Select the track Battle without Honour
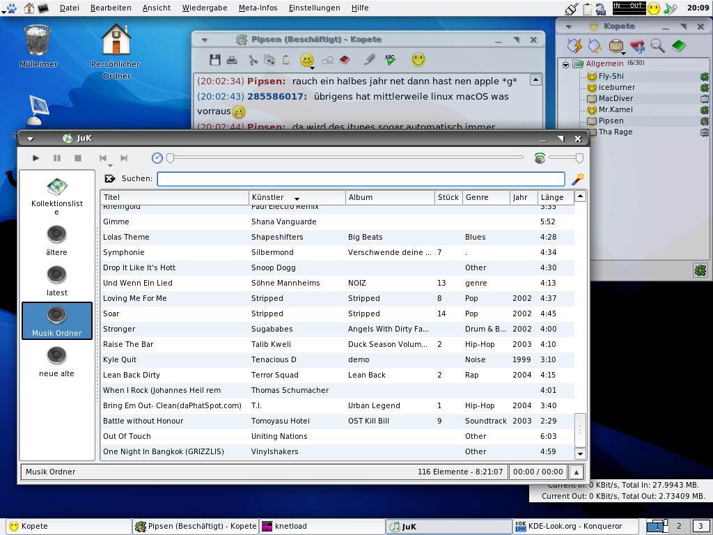The width and height of the screenshot is (713, 535). point(337,421)
